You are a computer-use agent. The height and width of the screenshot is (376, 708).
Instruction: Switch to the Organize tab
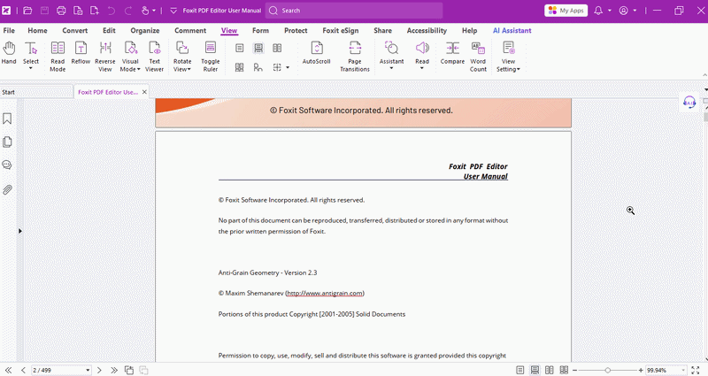pyautogui.click(x=145, y=30)
